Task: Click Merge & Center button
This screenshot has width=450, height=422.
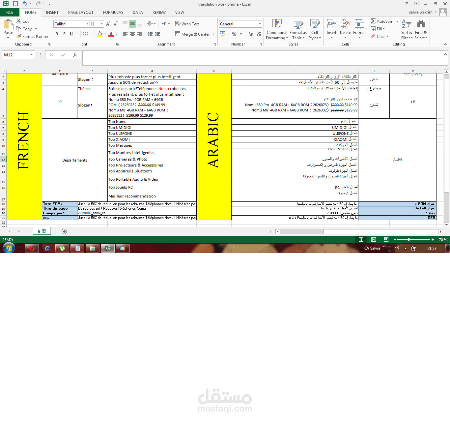Action: click(193, 34)
